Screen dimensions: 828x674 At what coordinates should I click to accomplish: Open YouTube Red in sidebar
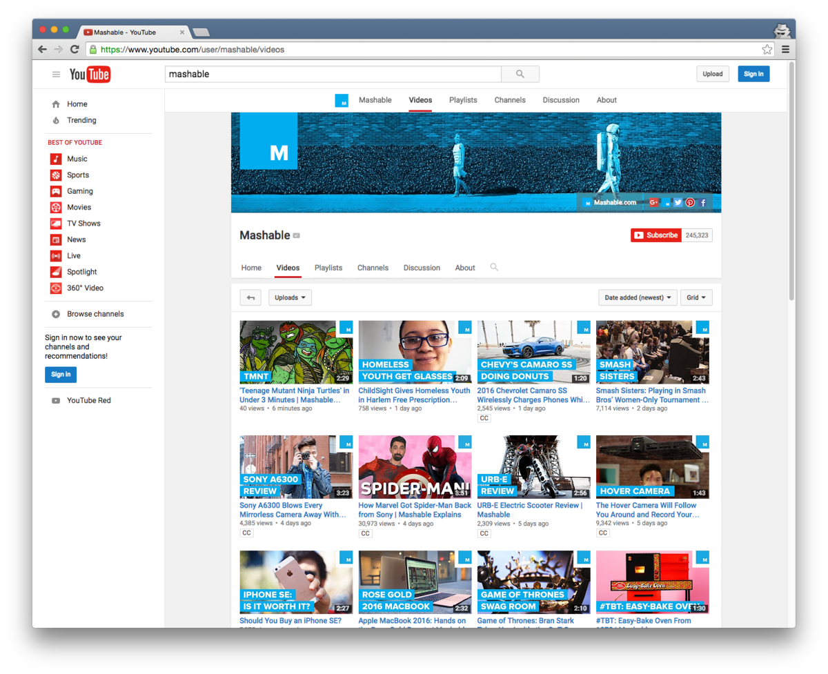coord(88,400)
